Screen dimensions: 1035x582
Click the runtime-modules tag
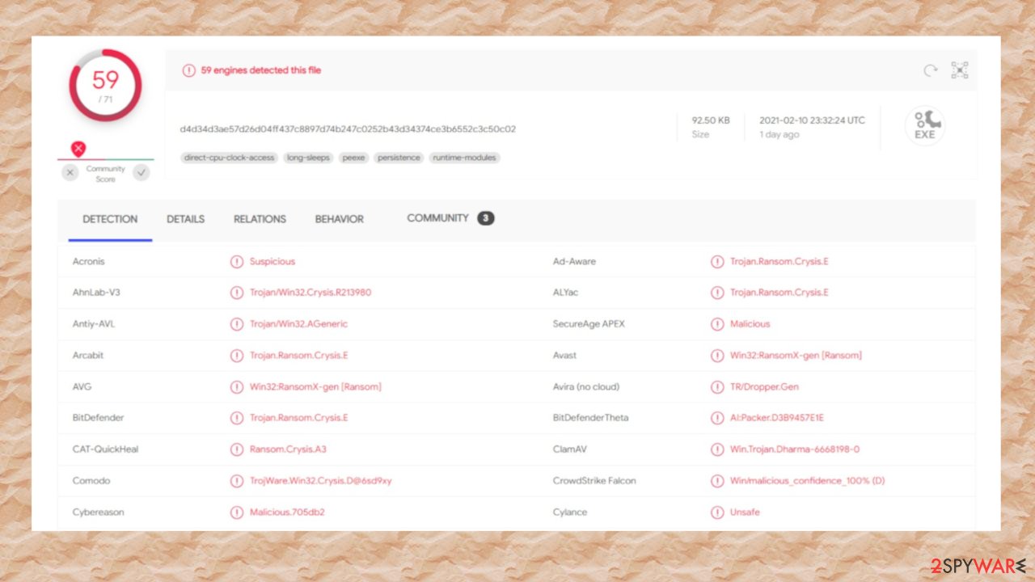[x=464, y=158]
